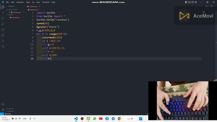The height and width of the screenshot is (122, 217).
Task: Open the Go menu
Action: 33,2
